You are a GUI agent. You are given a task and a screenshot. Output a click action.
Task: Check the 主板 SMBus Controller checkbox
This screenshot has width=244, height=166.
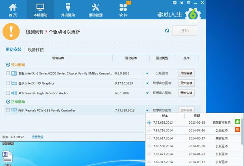point(8,73)
